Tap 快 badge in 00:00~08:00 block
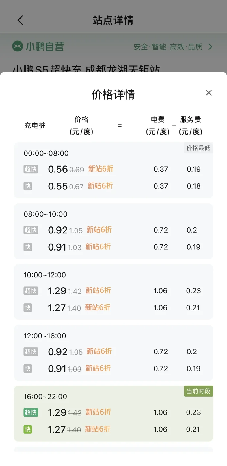 [x=28, y=186]
